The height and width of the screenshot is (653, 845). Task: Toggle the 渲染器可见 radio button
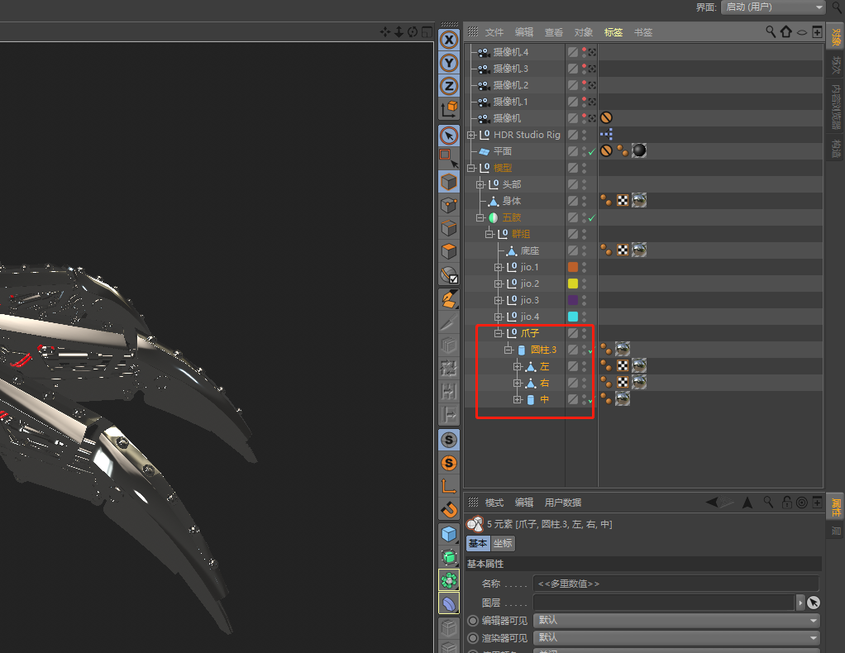coord(473,638)
